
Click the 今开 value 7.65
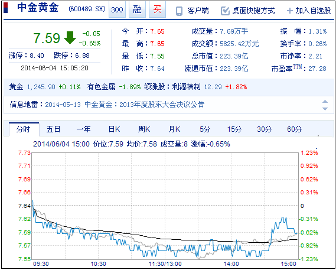coord(157,31)
